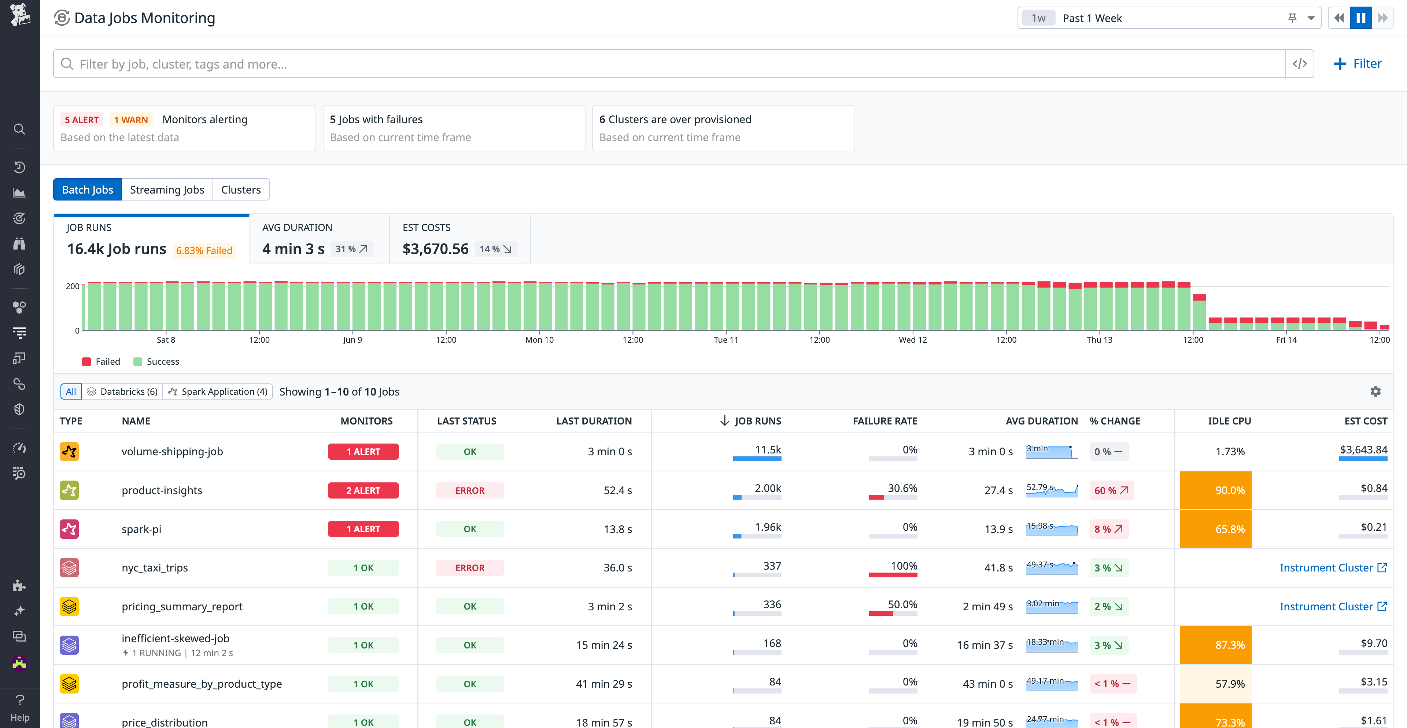
Task: Click inside the job filter search field
Action: [382, 63]
